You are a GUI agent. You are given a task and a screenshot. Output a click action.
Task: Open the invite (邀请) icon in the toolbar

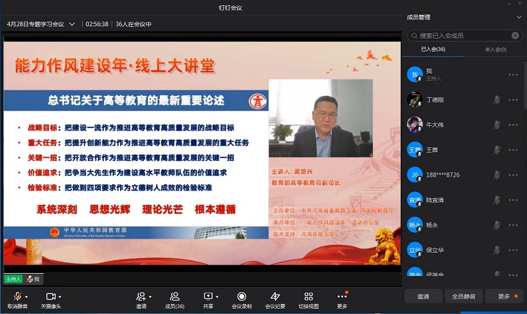(141, 296)
